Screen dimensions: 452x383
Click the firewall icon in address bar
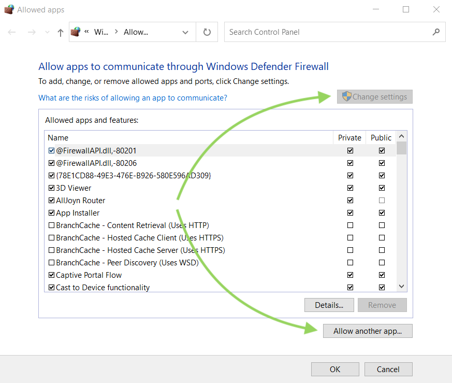(x=76, y=32)
